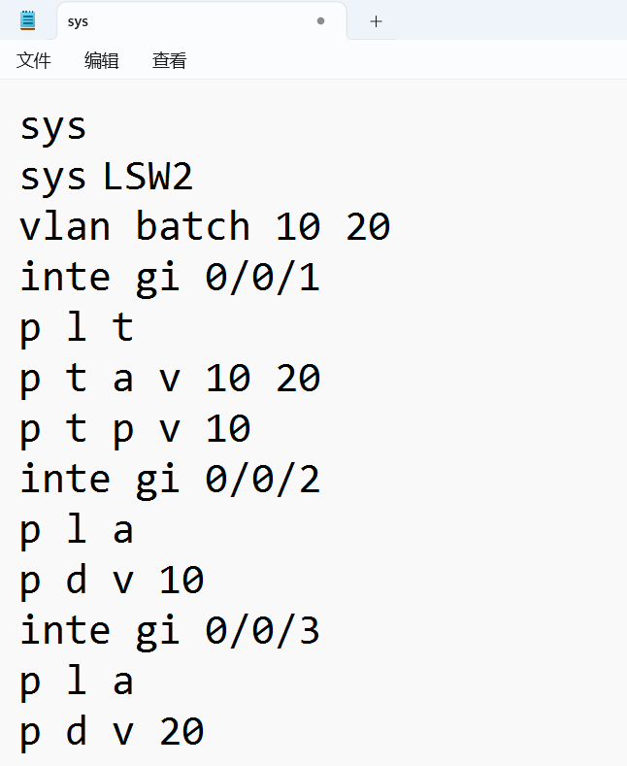The image size is (627, 766).
Task: Click the "p l t" line
Action: point(76,329)
